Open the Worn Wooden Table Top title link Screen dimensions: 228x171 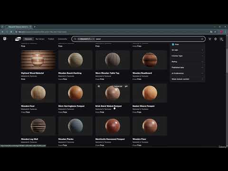coord(107,73)
